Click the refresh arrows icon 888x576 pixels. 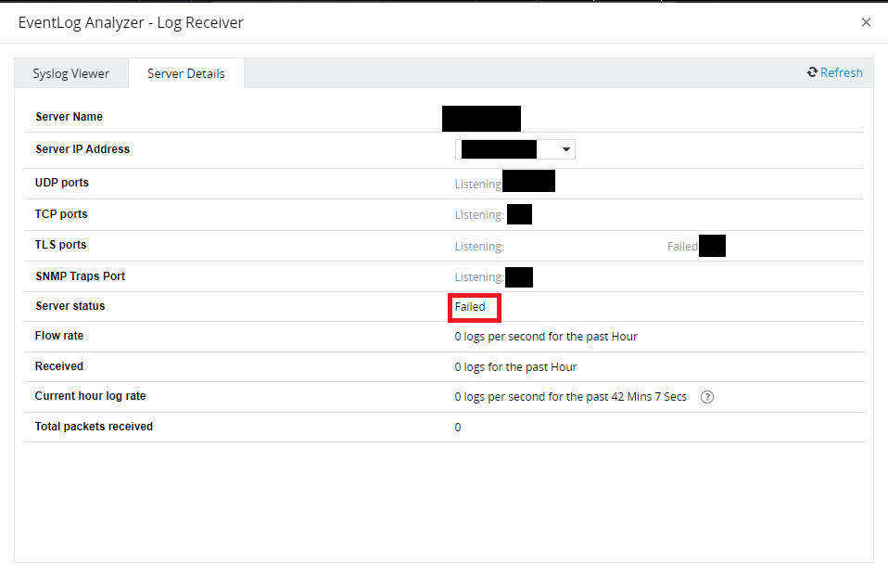[812, 72]
